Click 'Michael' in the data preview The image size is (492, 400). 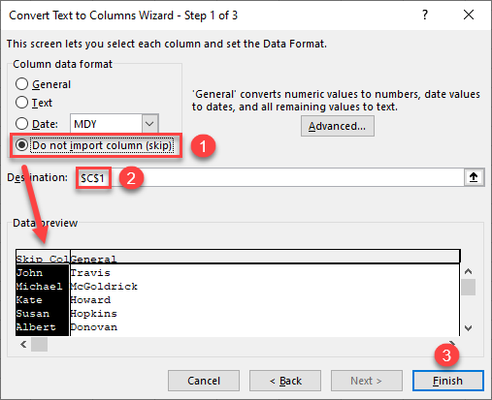[39, 287]
